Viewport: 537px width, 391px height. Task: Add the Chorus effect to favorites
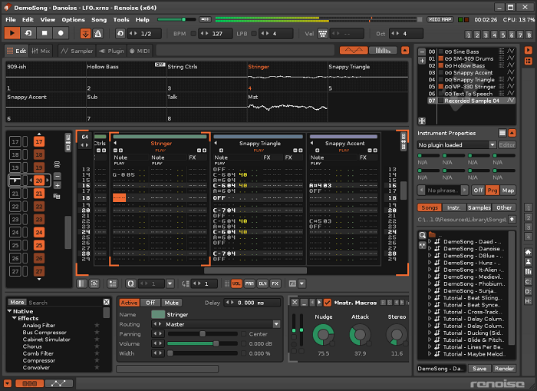pos(97,345)
